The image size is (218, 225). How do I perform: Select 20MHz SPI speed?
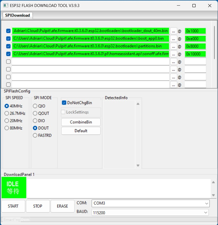[14, 121]
